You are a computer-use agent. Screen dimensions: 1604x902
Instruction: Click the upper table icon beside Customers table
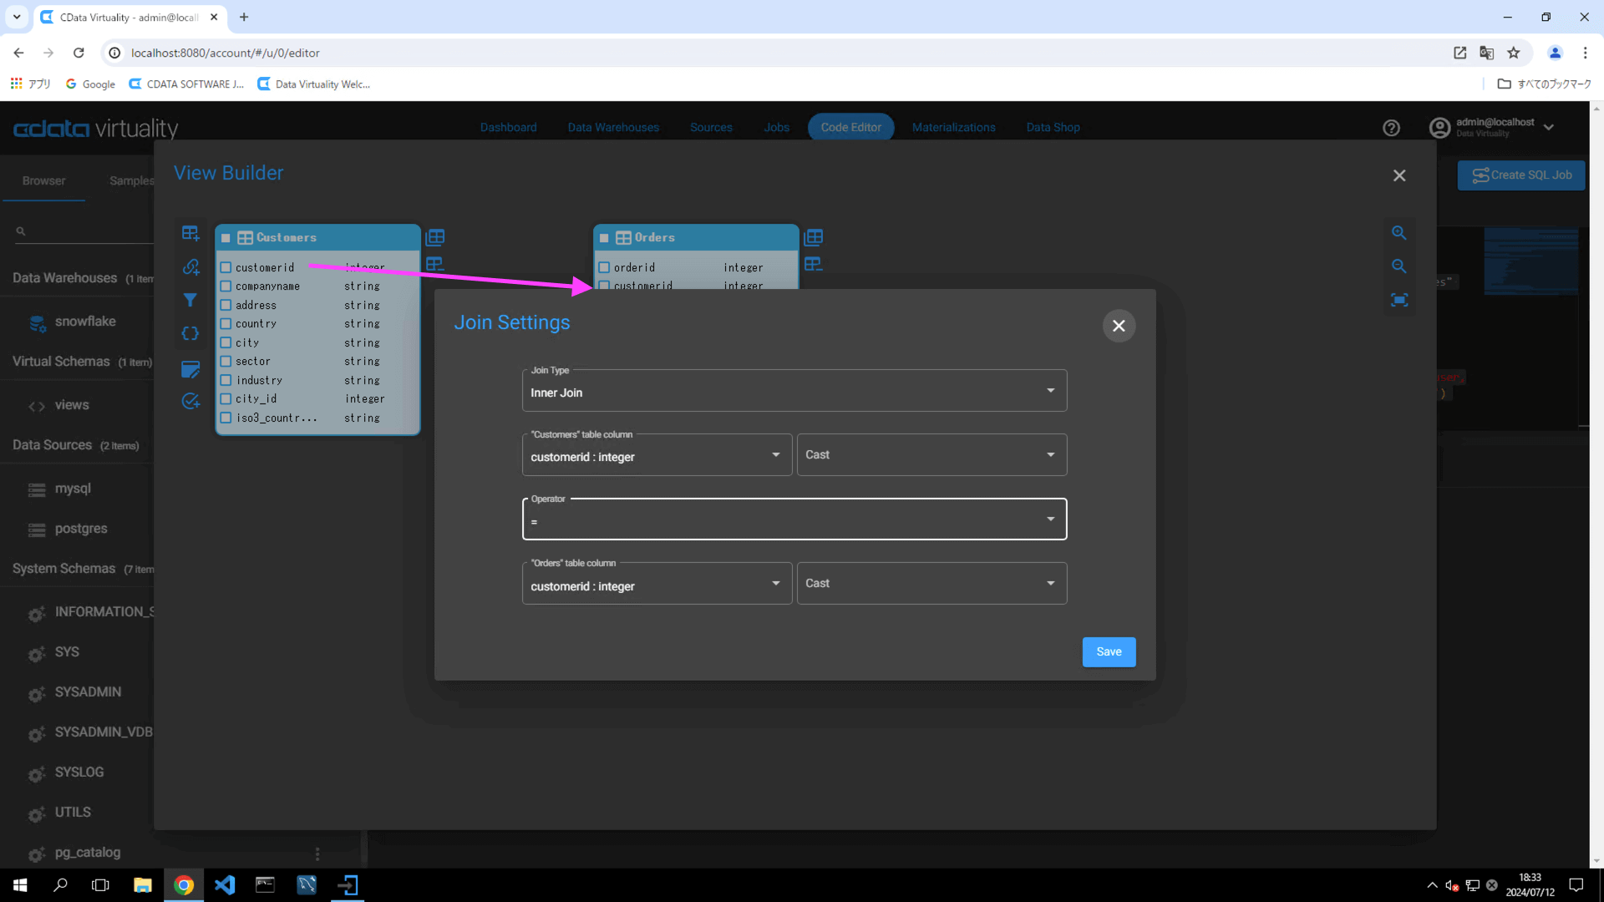click(435, 237)
